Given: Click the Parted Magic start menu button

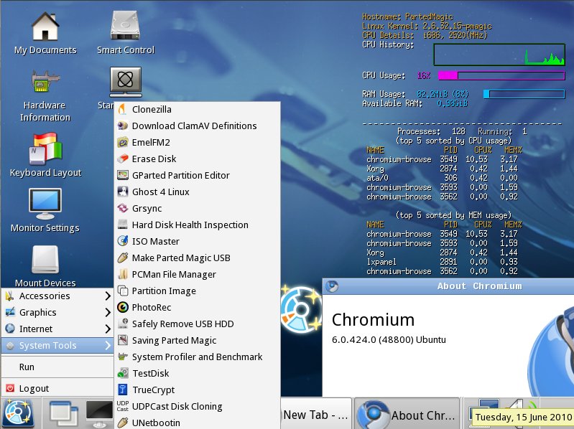Looking at the screenshot, I should (18, 413).
